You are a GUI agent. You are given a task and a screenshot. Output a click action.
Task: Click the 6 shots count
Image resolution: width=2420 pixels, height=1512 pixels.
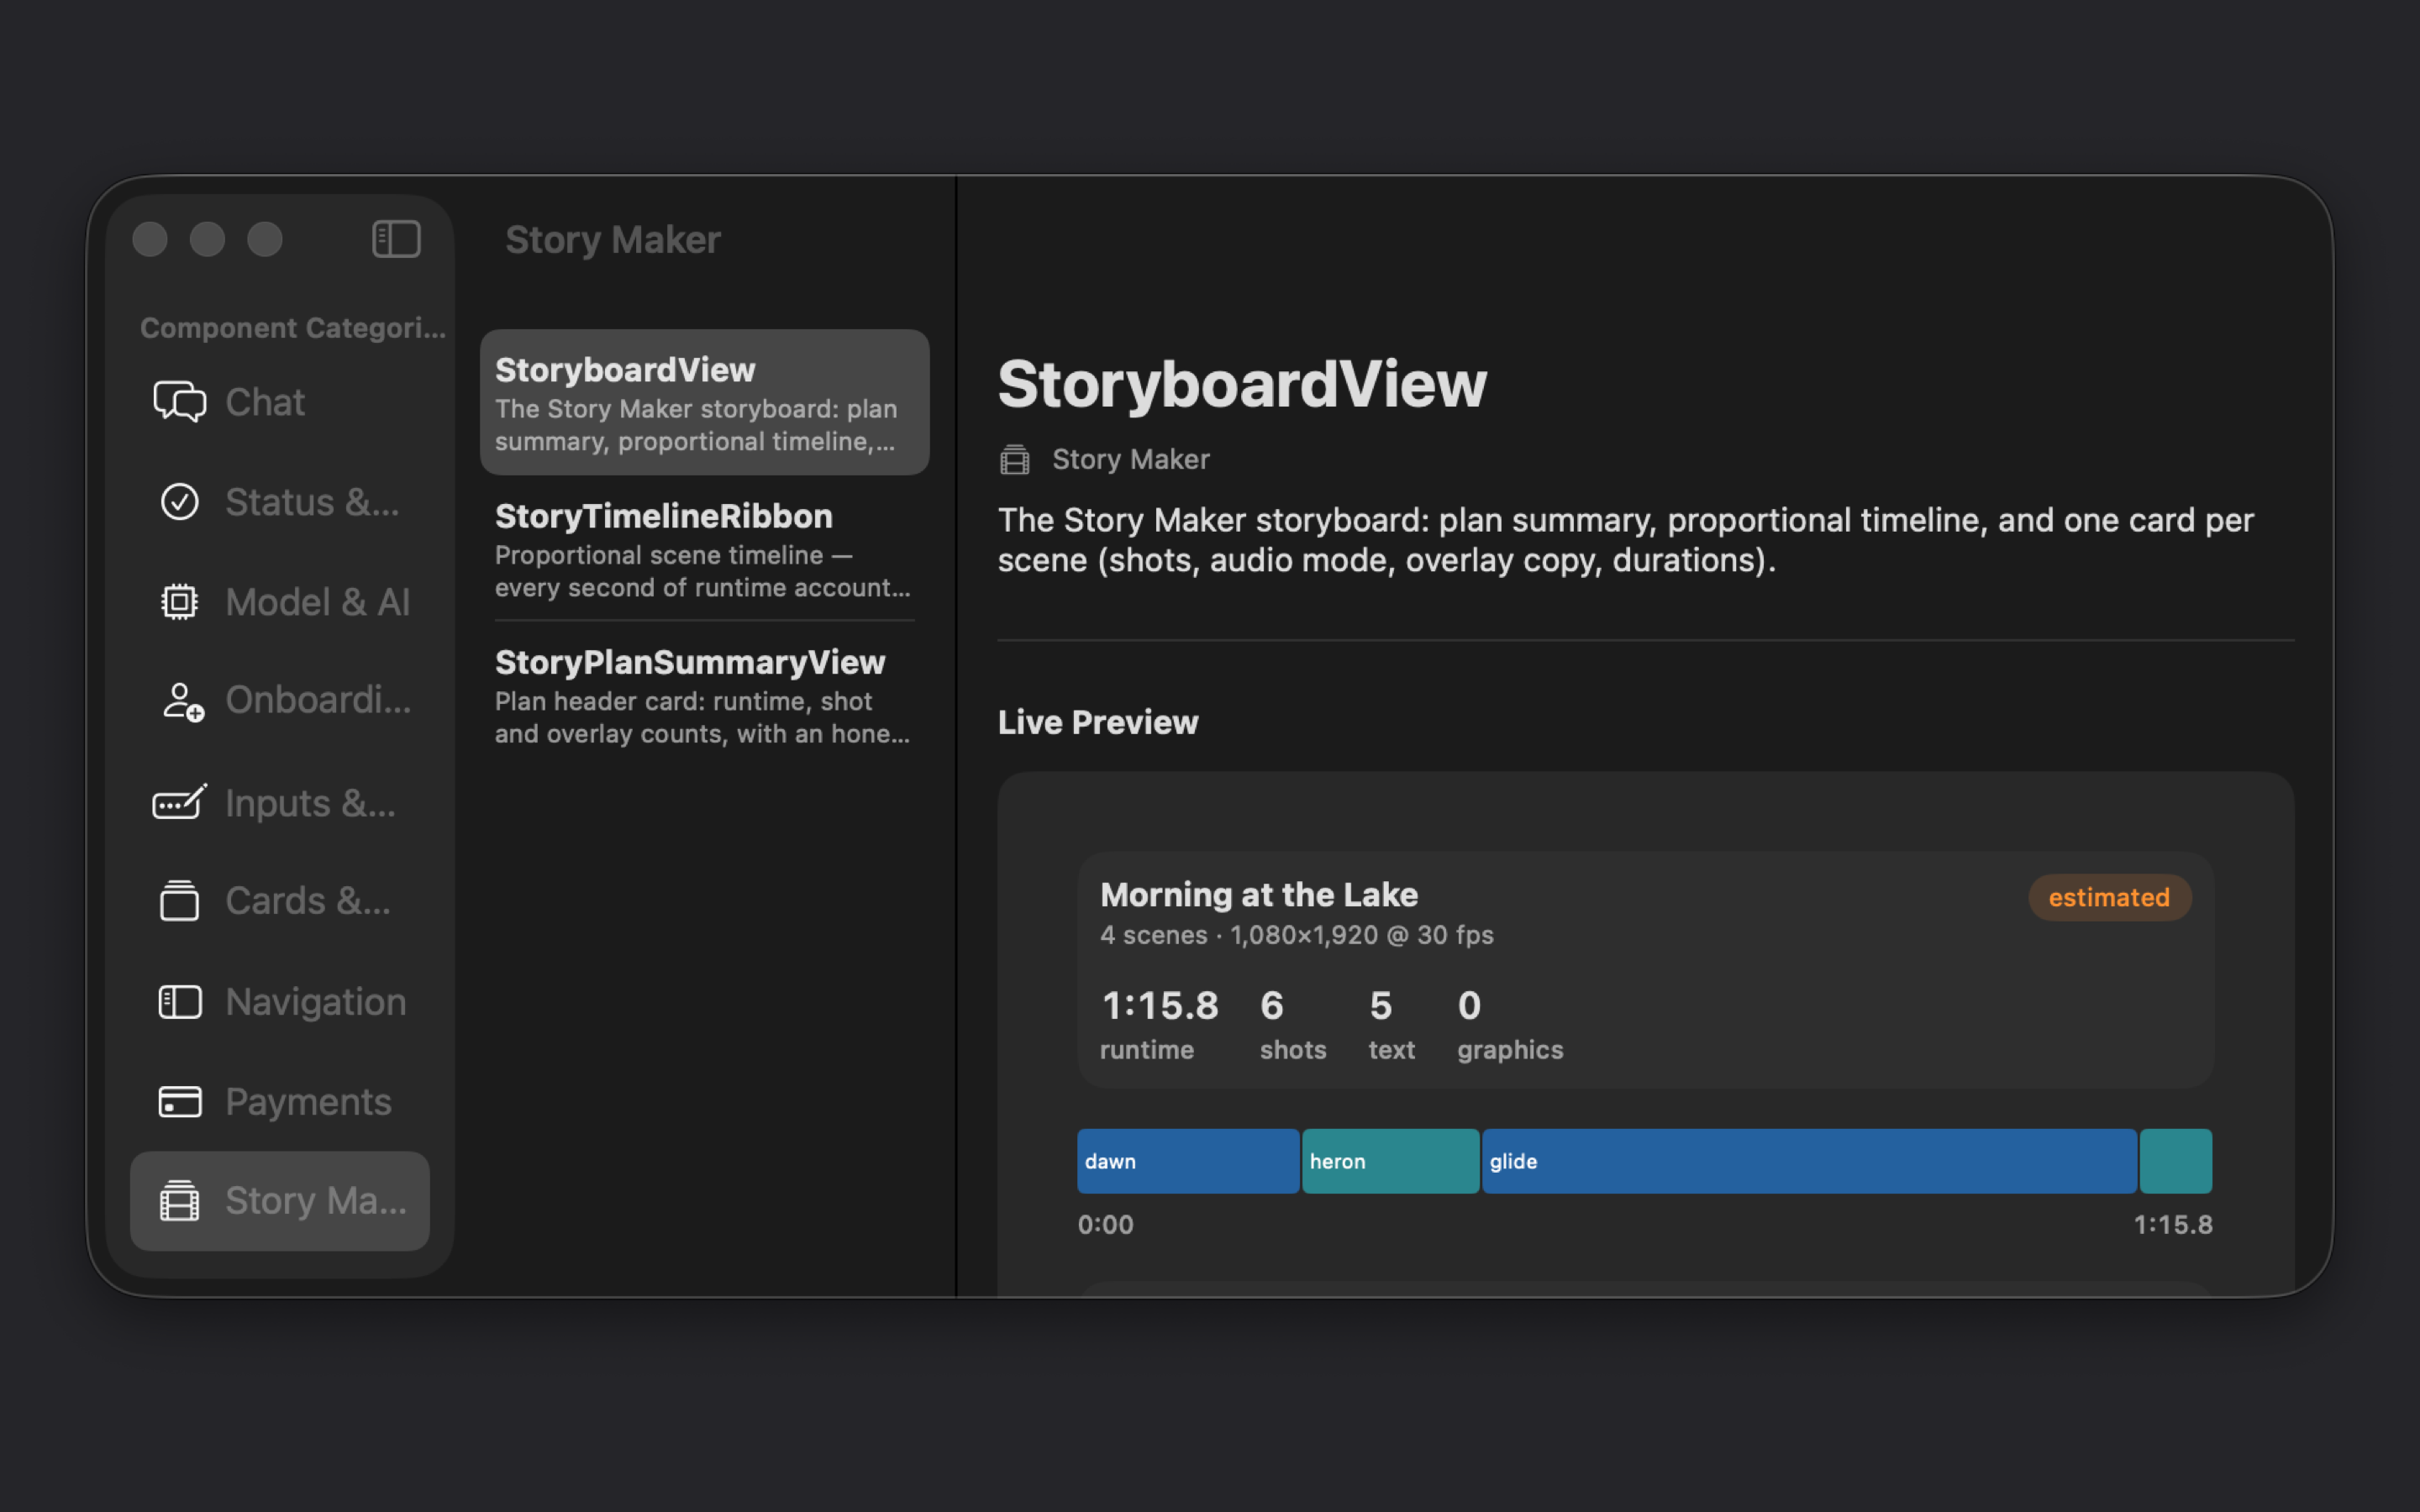click(1272, 1005)
